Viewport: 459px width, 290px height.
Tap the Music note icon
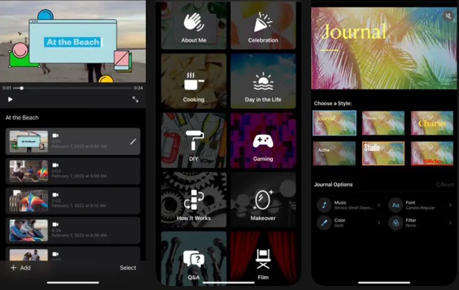pyautogui.click(x=324, y=205)
